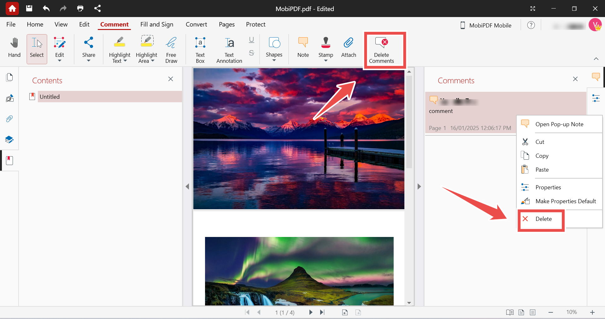605x319 pixels.
Task: Toggle the Comments panel icon
Action: 596,77
